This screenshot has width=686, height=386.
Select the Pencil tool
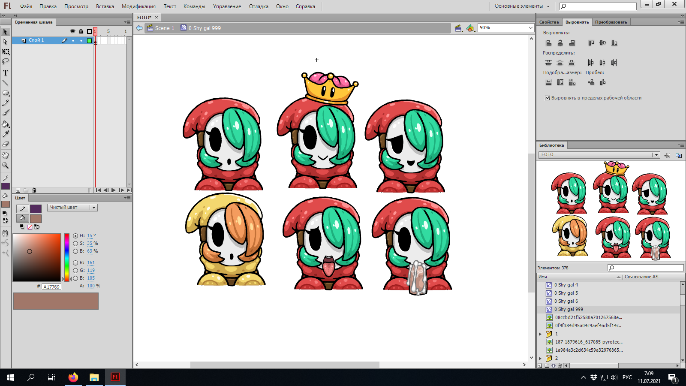click(6, 103)
